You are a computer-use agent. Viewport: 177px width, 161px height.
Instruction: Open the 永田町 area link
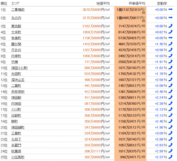point(16,74)
